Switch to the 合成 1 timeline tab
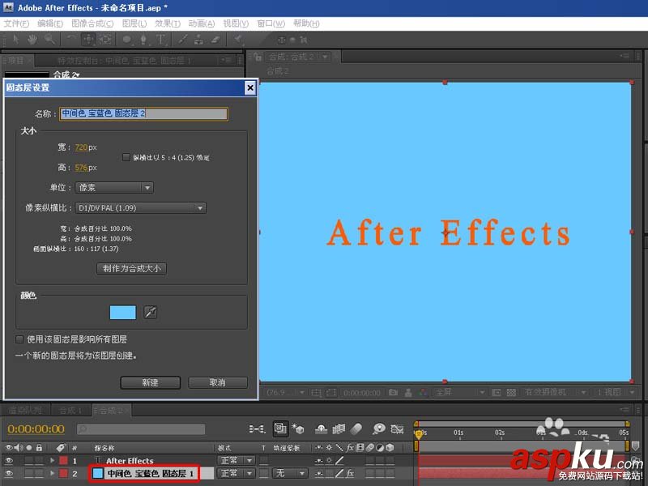Screen dimensions: 648x486 tap(70, 411)
